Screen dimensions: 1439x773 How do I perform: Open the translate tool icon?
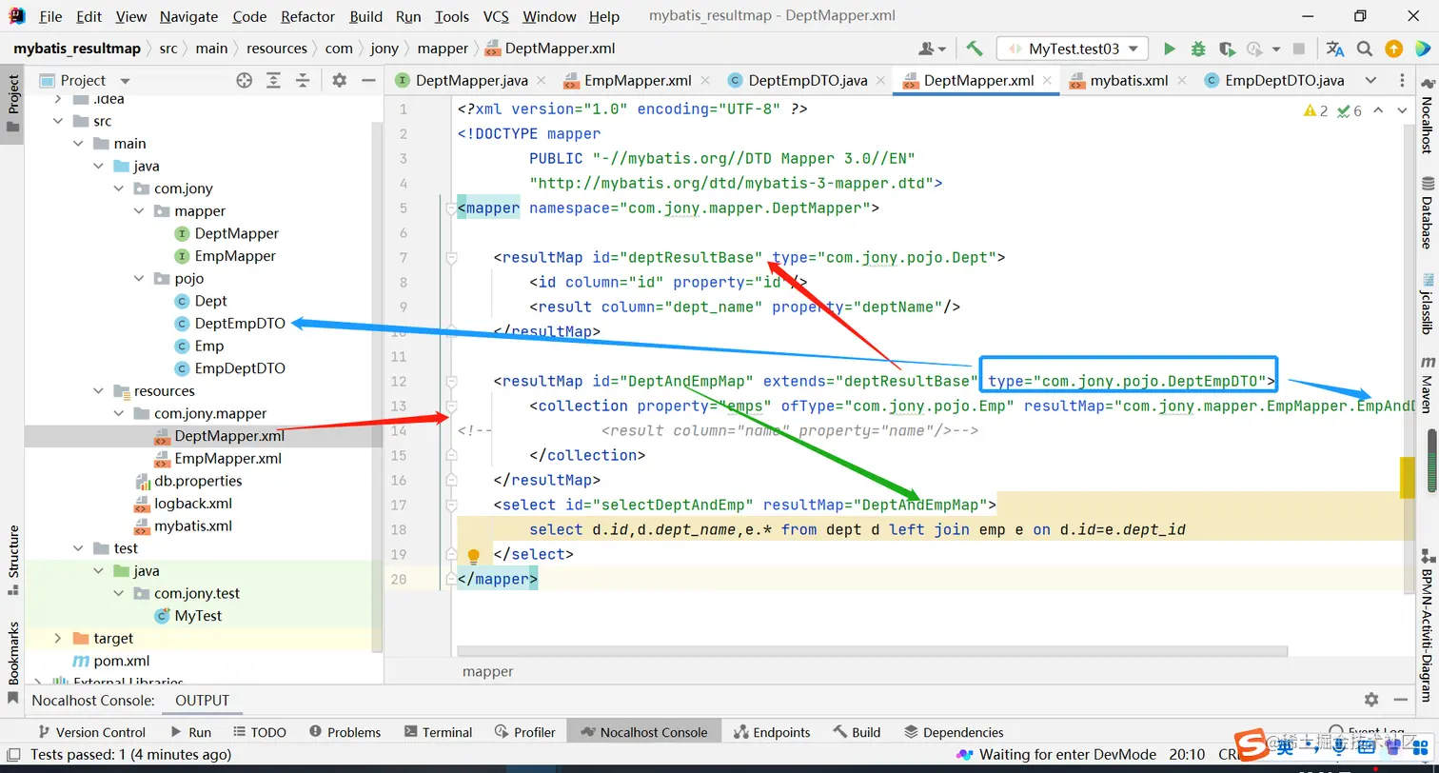tap(1335, 49)
